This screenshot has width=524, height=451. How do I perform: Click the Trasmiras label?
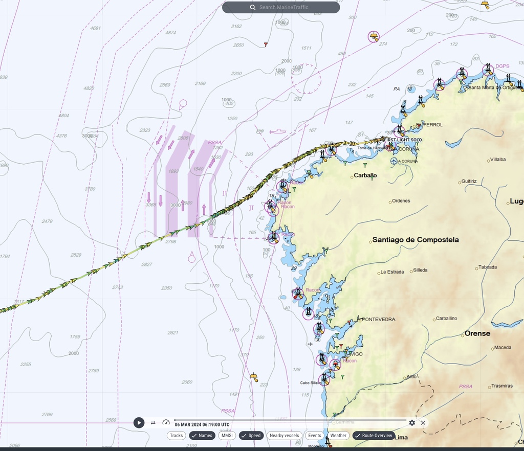point(502,386)
